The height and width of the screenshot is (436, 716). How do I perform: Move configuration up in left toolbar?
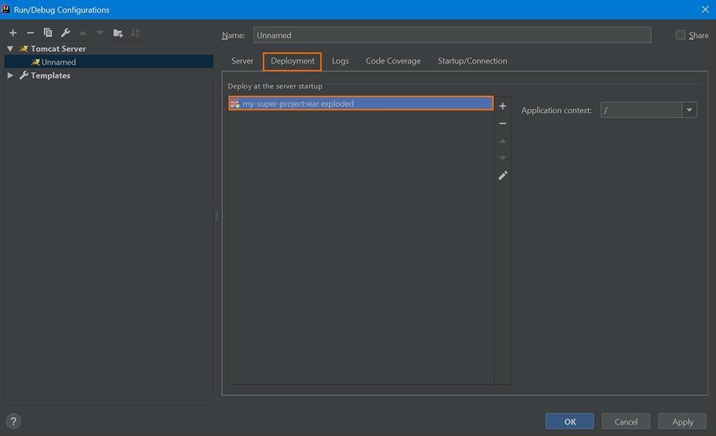point(83,33)
